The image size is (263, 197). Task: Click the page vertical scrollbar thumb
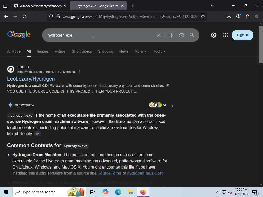tap(260, 45)
